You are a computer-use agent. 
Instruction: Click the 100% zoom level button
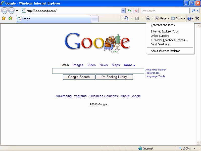pos(184,148)
